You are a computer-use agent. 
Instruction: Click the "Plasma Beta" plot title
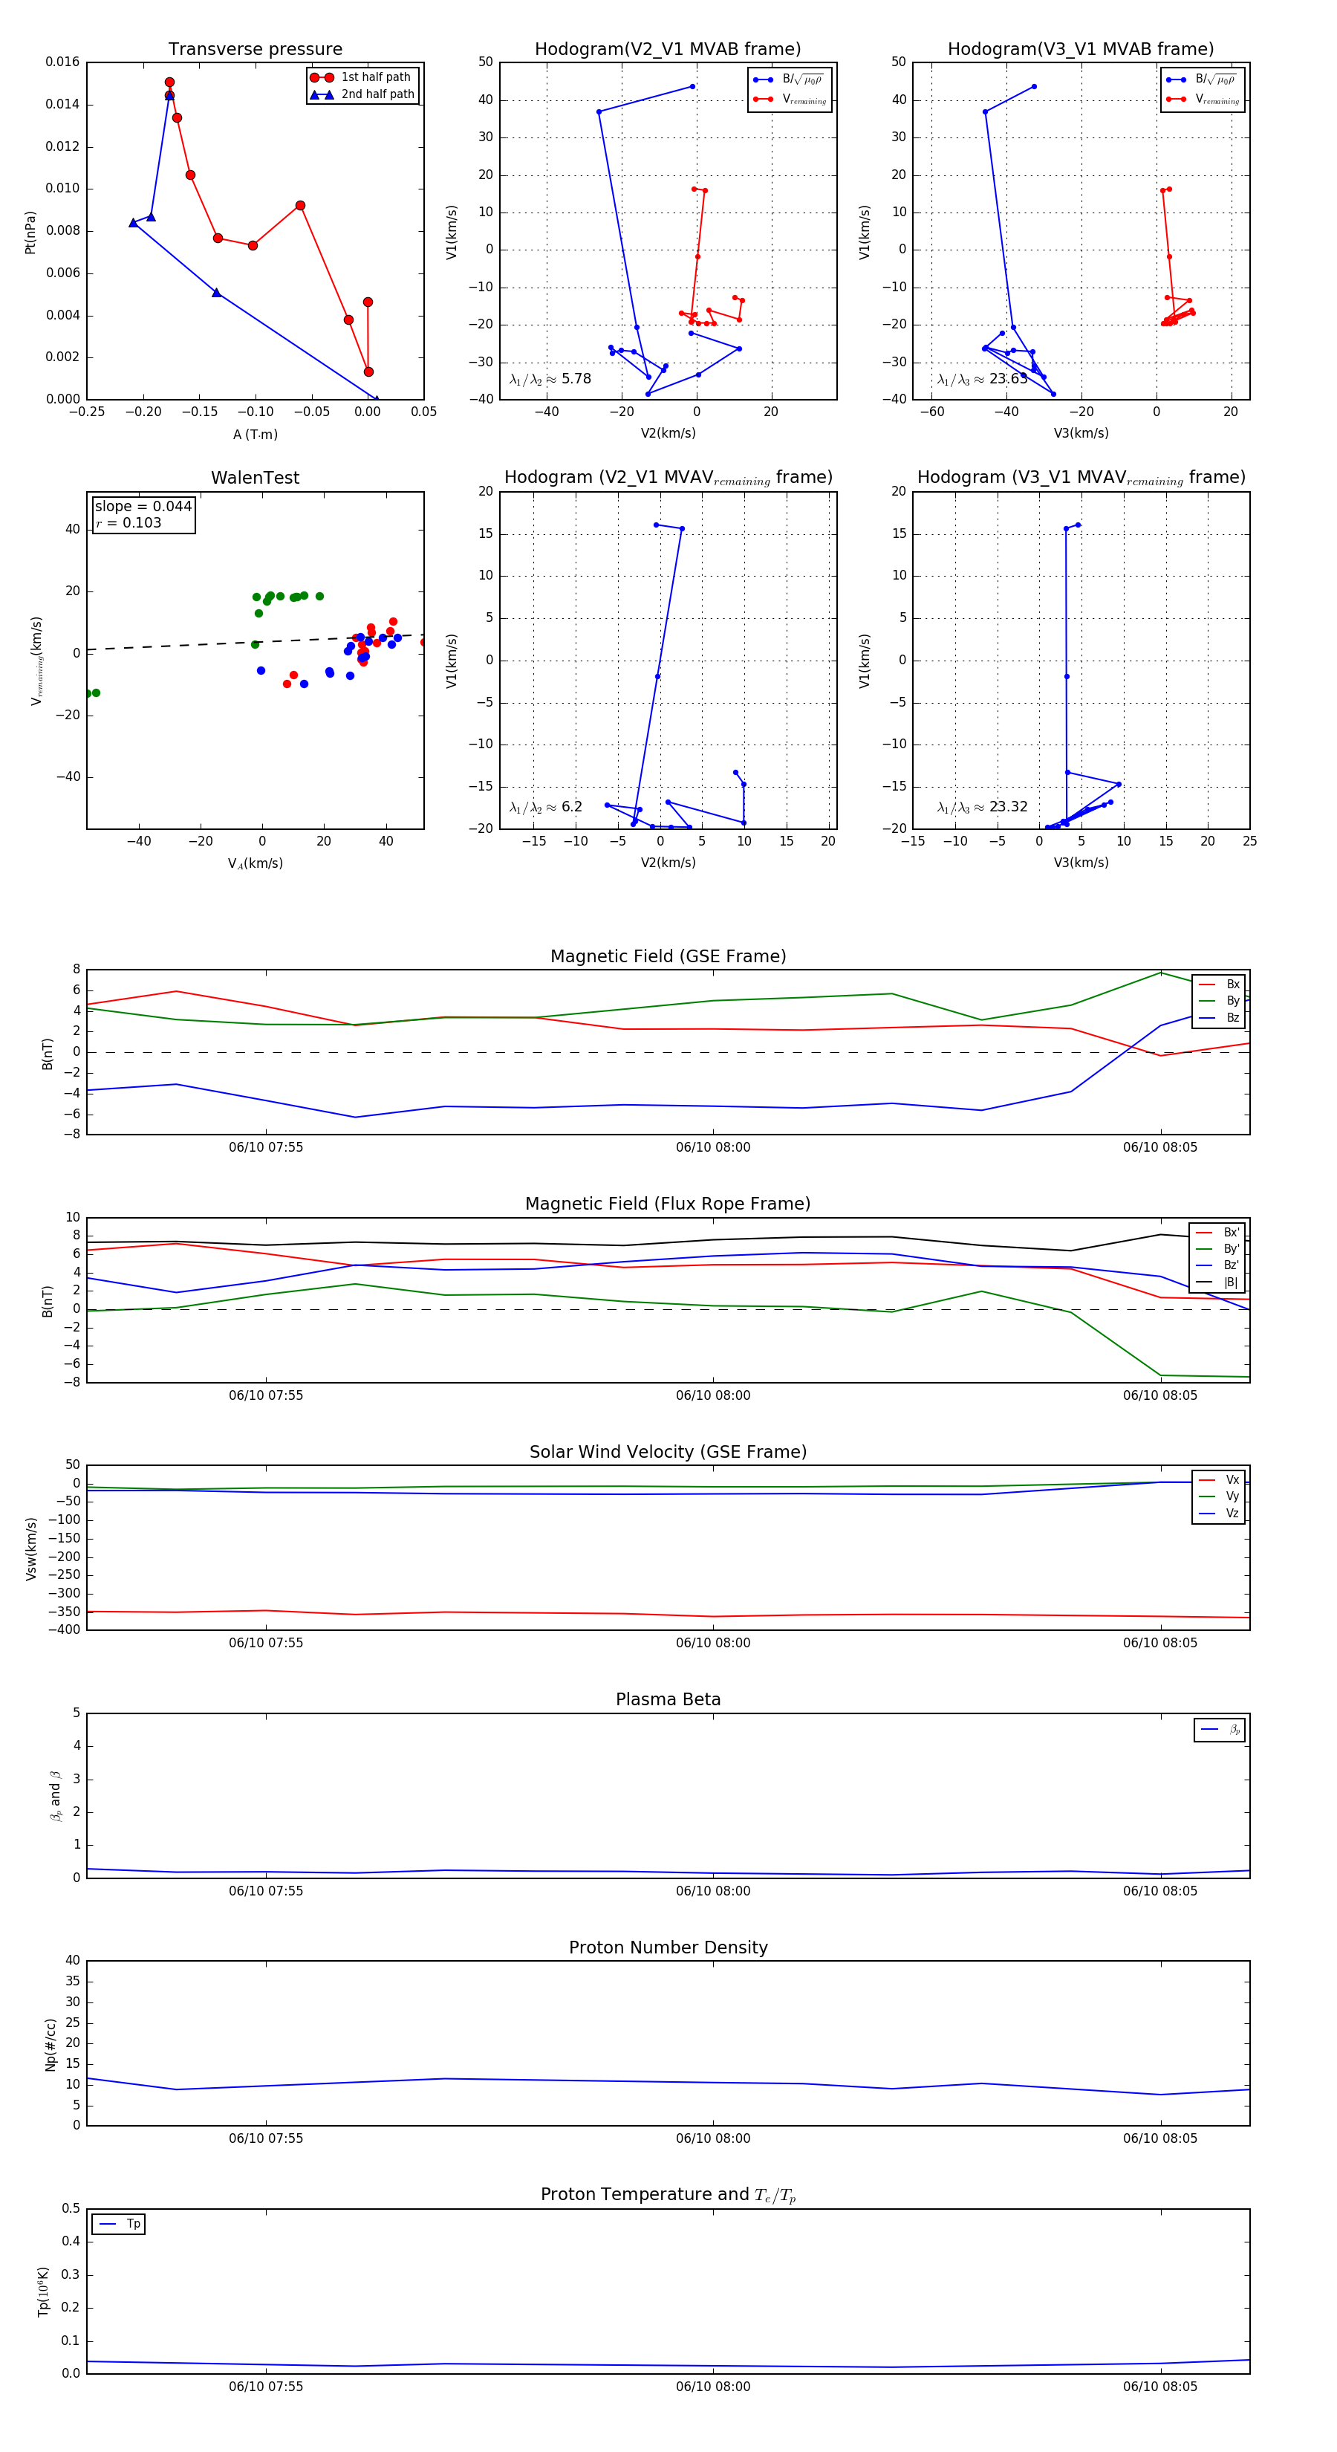[667, 1699]
